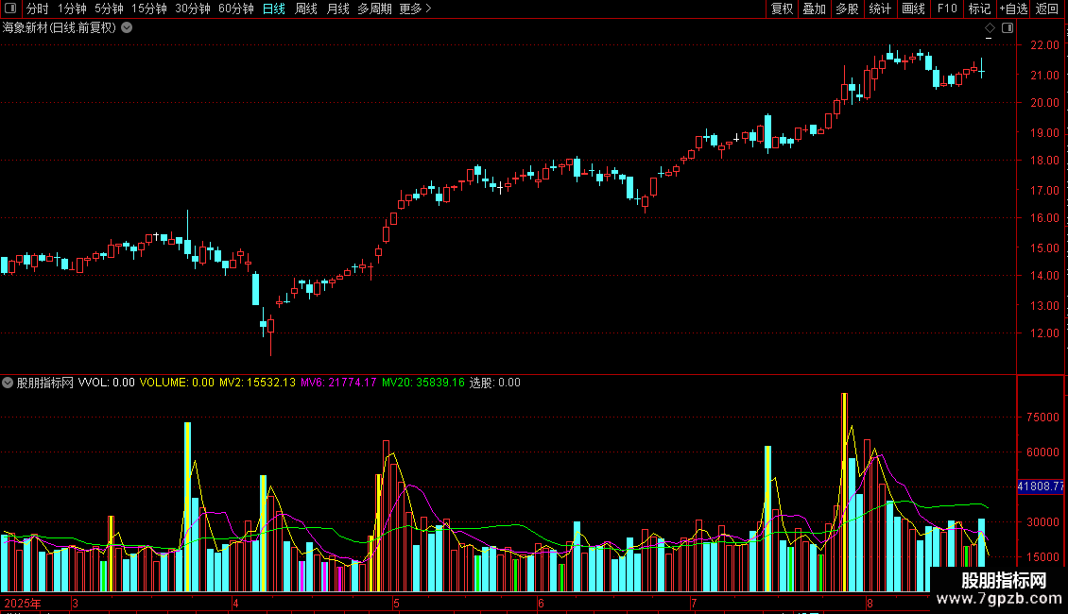This screenshot has width=1068, height=614.
Task: Click the MV20: 35839.16 value
Action: point(423,383)
